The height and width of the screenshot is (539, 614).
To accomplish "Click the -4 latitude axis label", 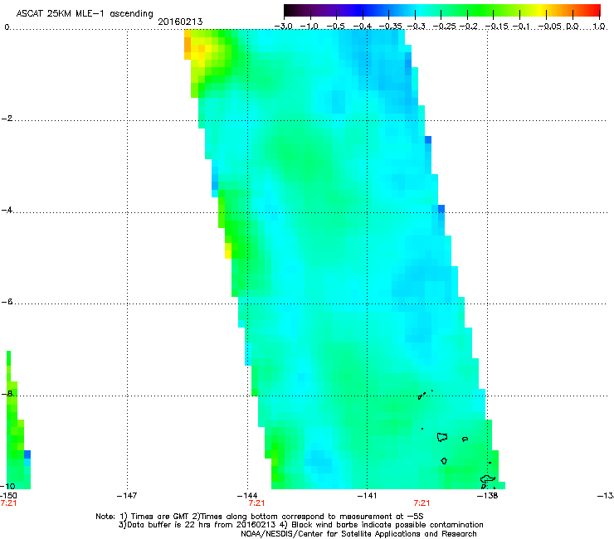I will [x=7, y=210].
